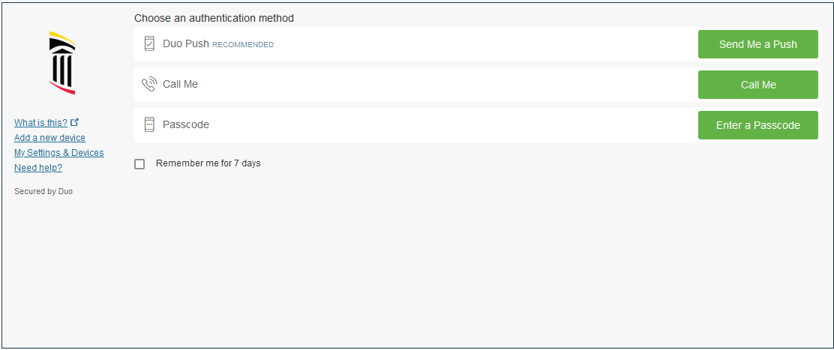
Task: Select the Enter a Passcode button
Action: tap(758, 125)
